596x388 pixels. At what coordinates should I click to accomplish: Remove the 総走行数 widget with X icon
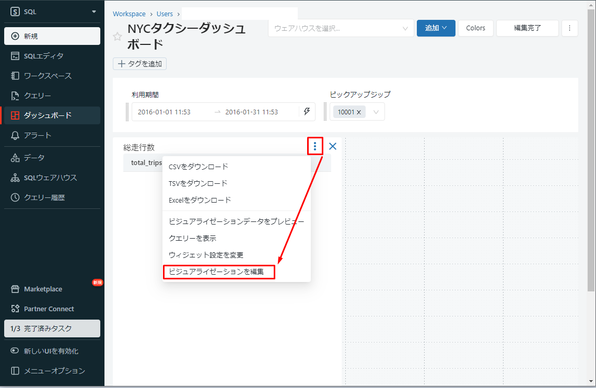point(333,146)
